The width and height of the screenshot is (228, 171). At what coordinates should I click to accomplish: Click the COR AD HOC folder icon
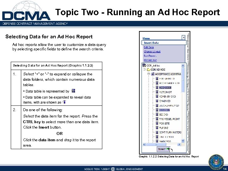(149, 70)
